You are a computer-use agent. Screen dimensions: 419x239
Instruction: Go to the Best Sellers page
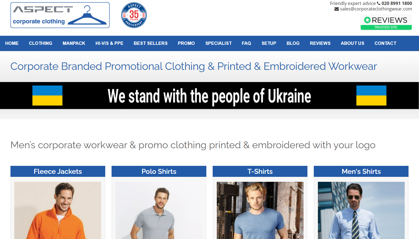point(151,43)
